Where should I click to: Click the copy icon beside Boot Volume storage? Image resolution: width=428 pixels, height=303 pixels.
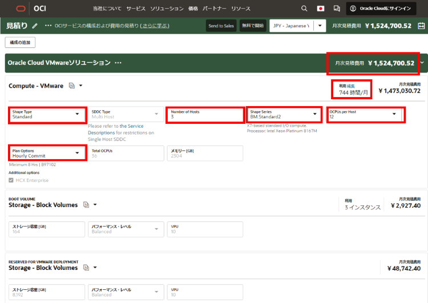coord(86,205)
